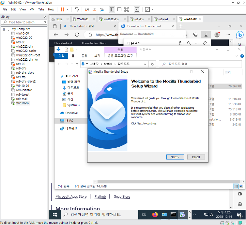Select win2022-dns in the library

[25, 47]
